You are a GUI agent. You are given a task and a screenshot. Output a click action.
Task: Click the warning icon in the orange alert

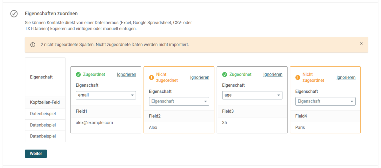tap(33, 45)
